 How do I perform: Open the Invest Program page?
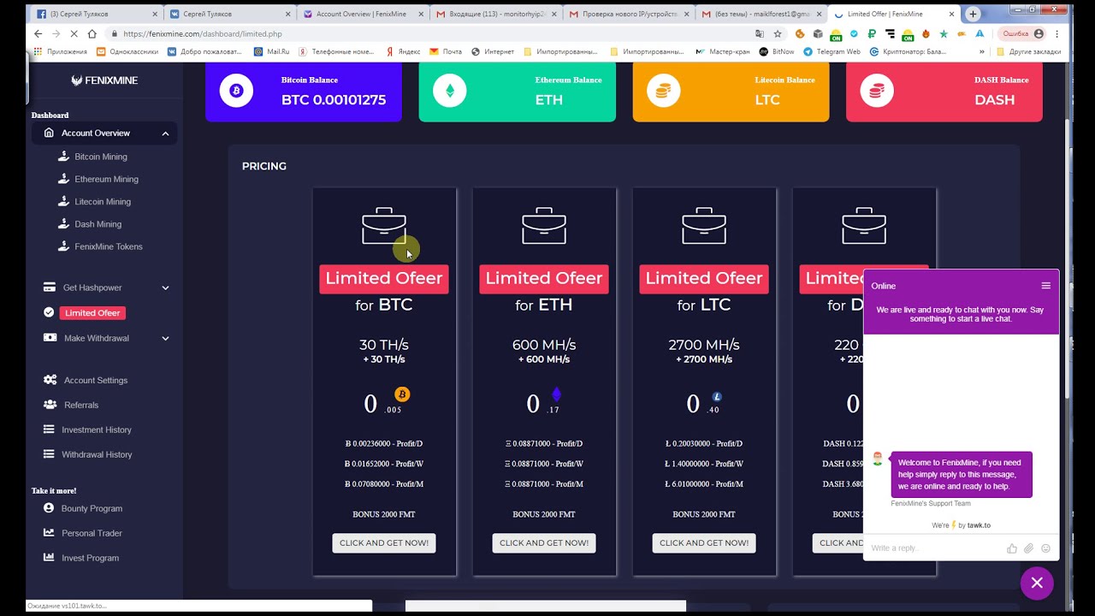[90, 558]
